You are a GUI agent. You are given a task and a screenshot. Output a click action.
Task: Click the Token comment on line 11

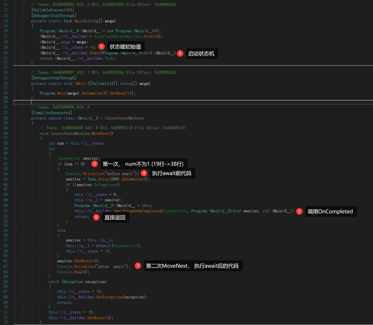point(104,4)
